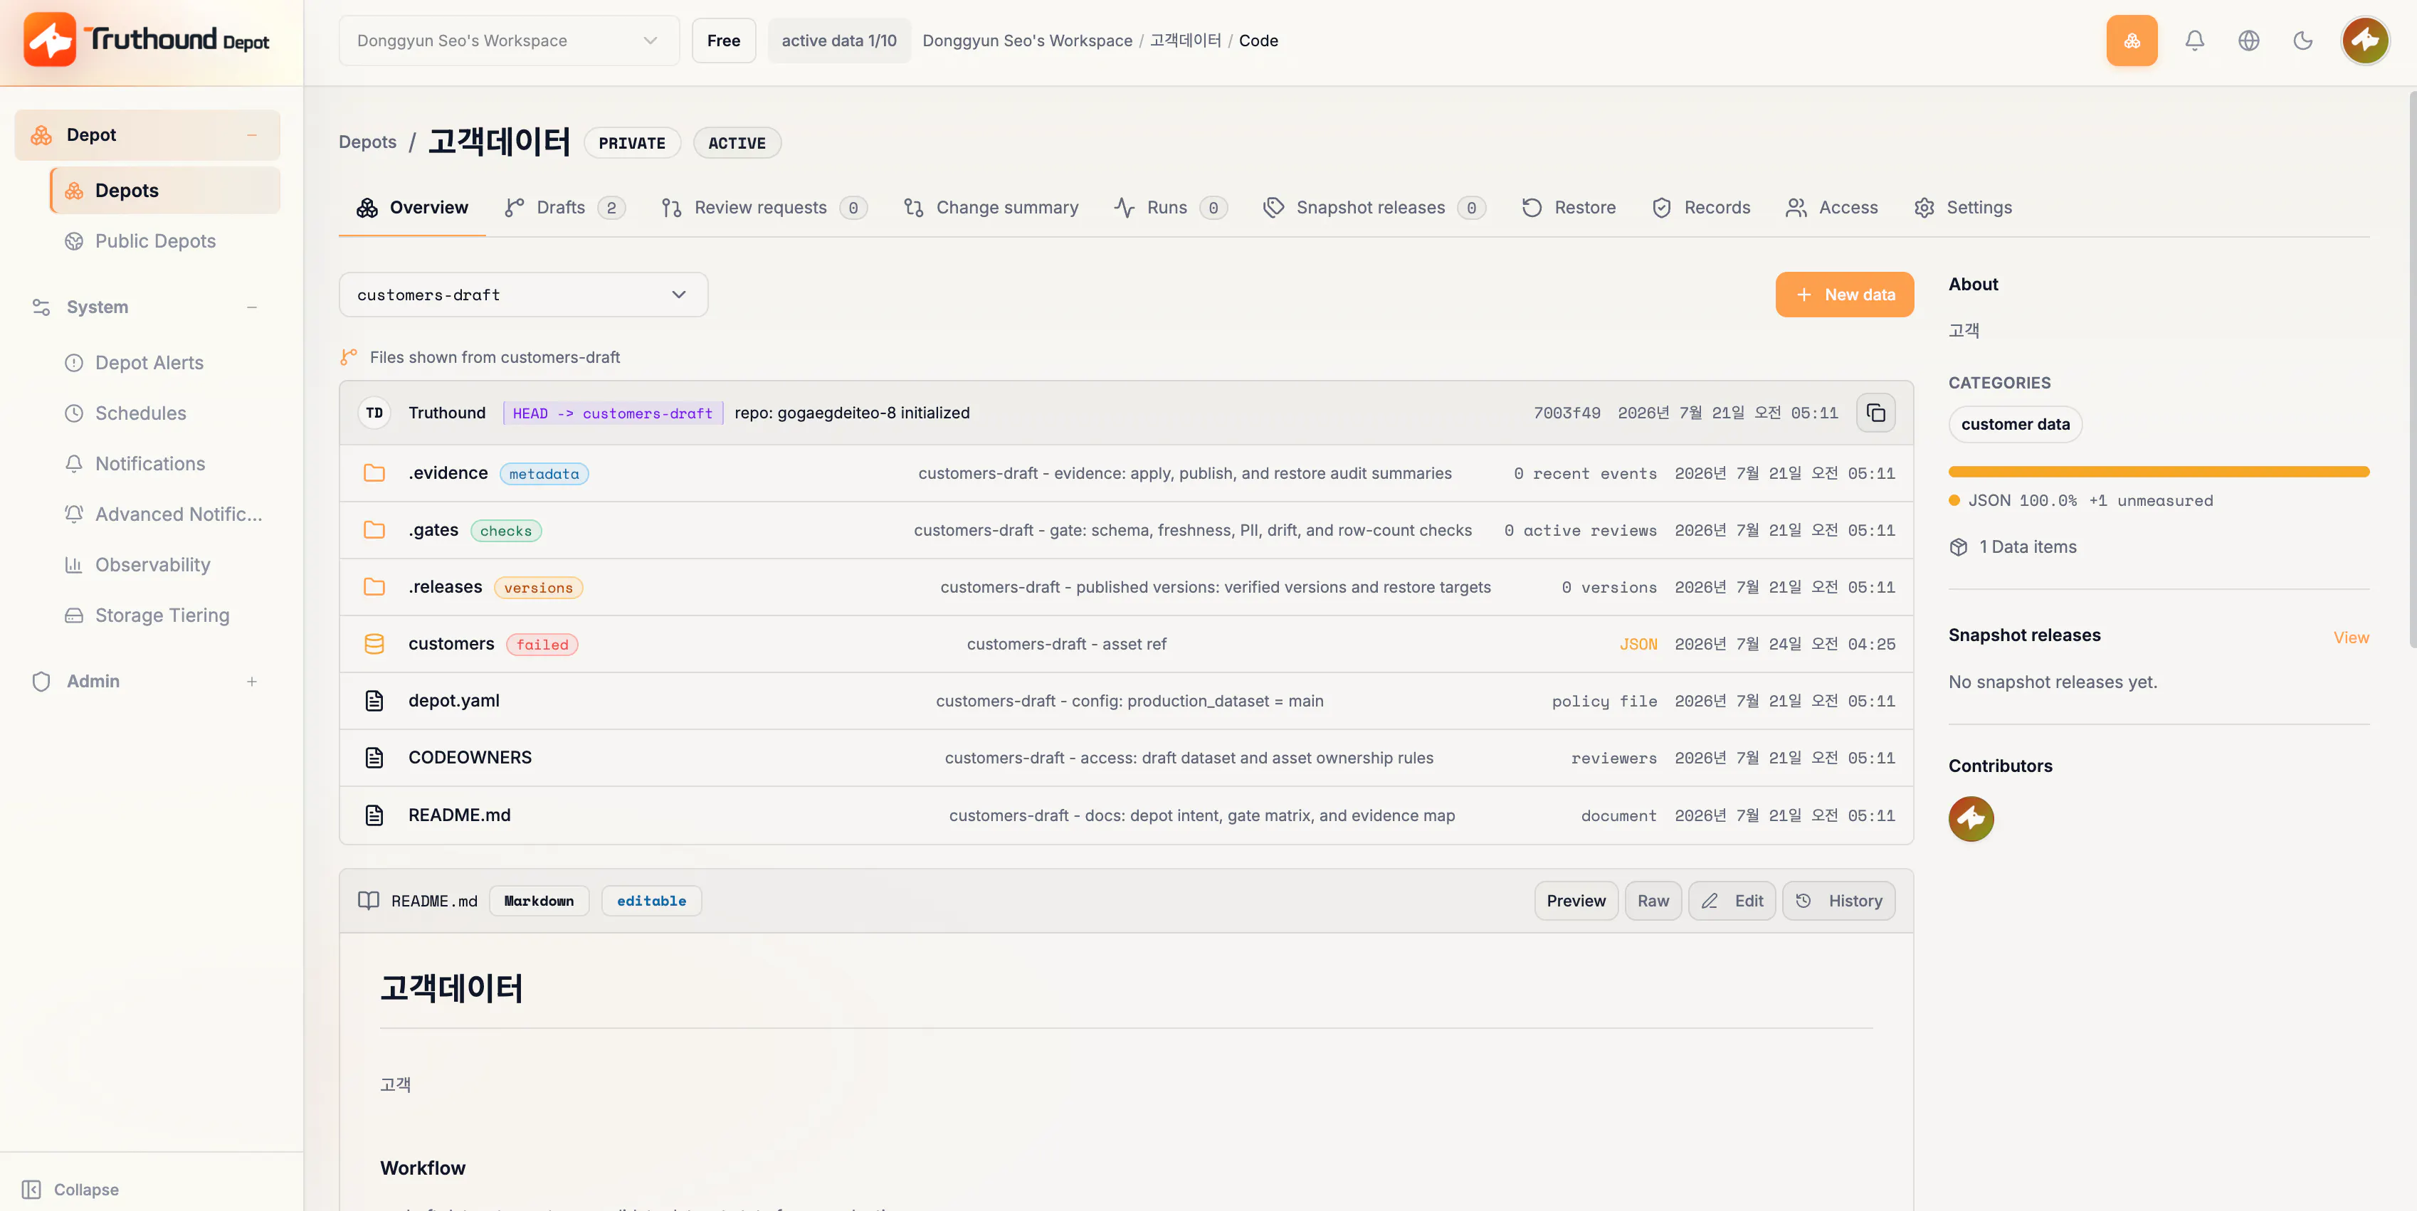Select Preview mode for README

(x=1575, y=901)
